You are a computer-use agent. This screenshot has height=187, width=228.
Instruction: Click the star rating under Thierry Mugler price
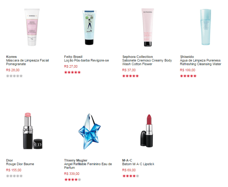73,180
